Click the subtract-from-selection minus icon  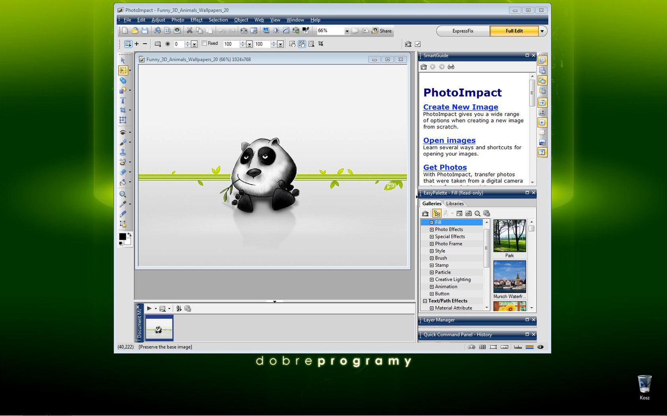(x=145, y=44)
